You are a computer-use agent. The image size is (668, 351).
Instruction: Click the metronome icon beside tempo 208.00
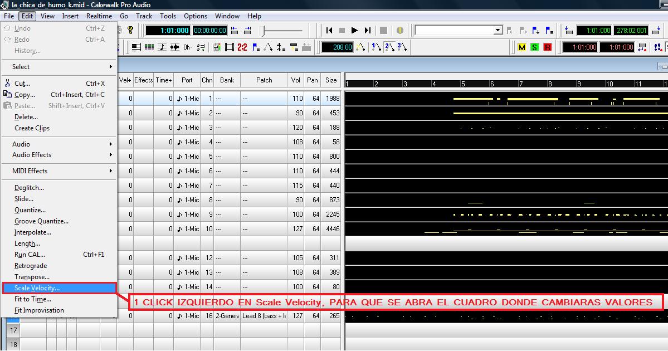pyautogui.click(x=360, y=47)
